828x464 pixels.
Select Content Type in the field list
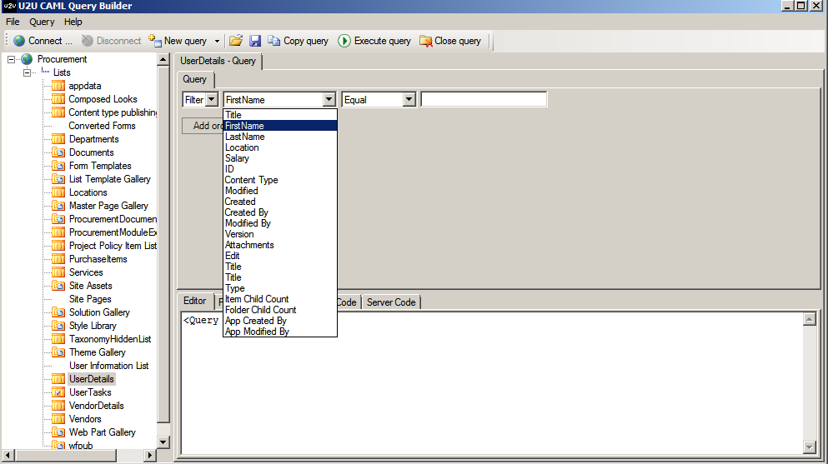coord(280,180)
